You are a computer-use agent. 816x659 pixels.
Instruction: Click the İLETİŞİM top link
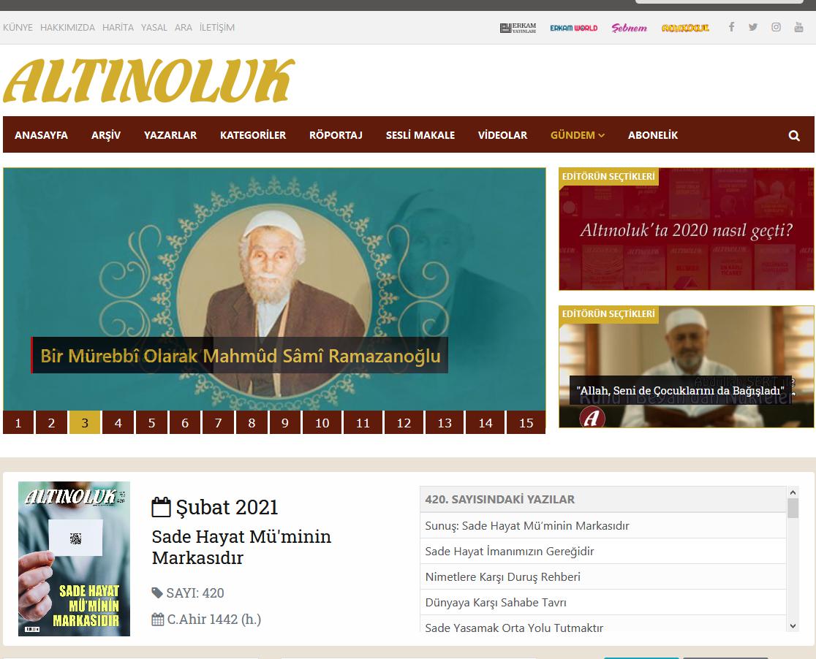coord(217,28)
